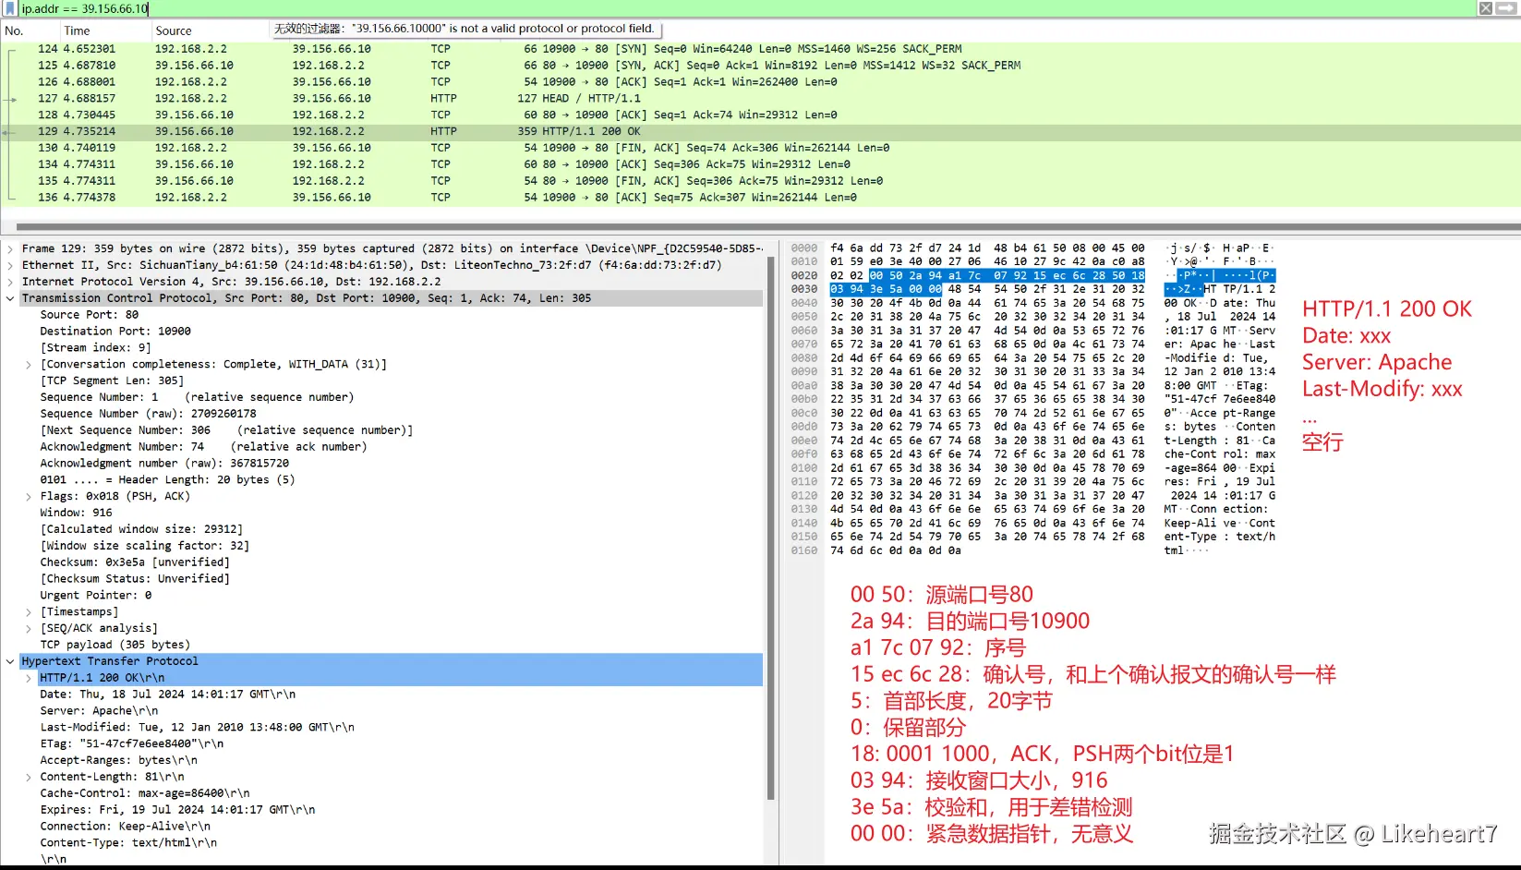Screen dimensions: 1521x870
Task: Expand the [Timestamps] node
Action: coord(29,611)
